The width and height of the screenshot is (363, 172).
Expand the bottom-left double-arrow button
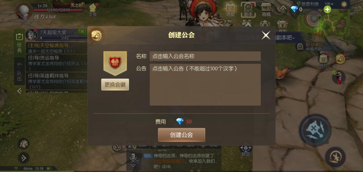[x=23, y=158]
